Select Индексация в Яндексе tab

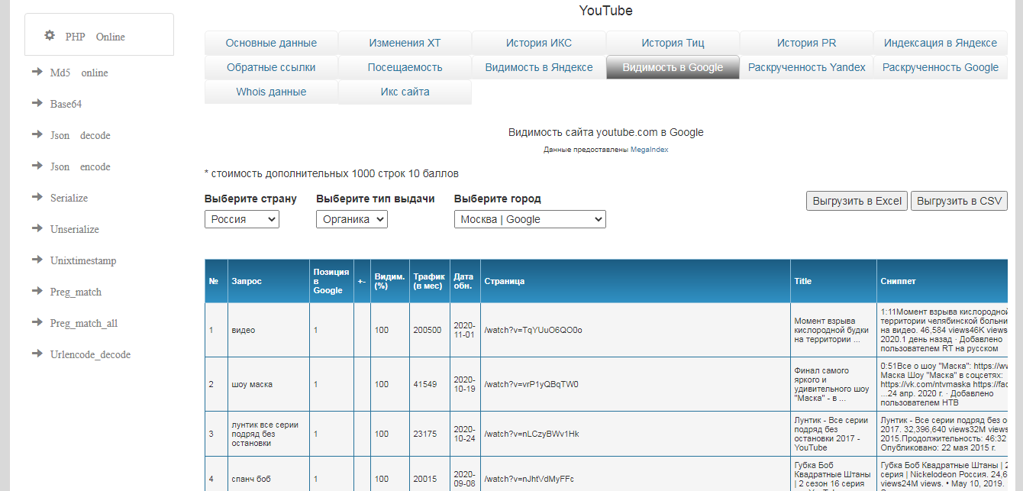(941, 43)
